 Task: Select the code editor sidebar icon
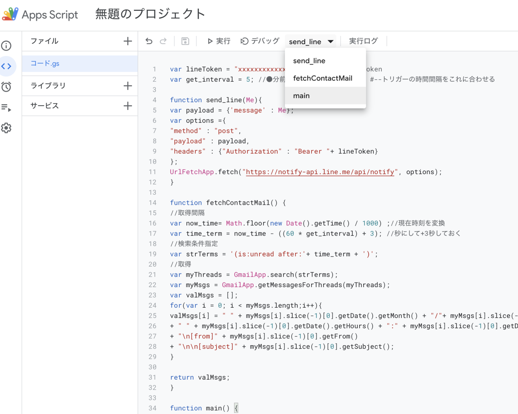point(6,66)
